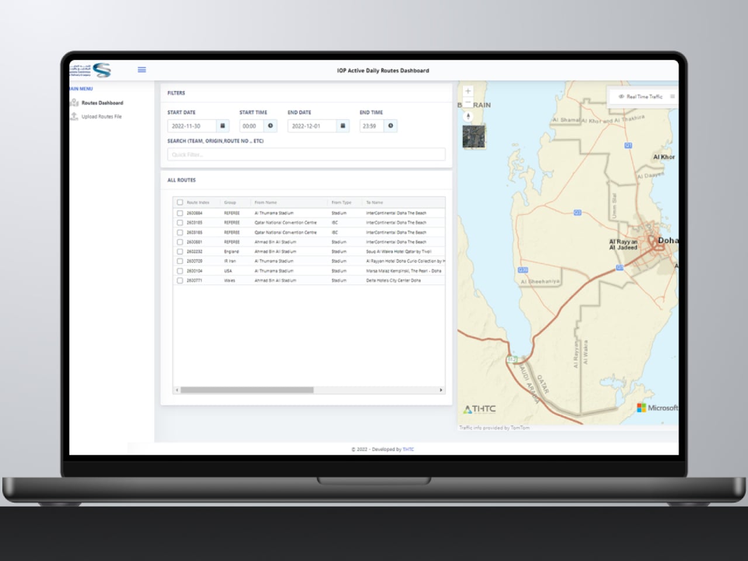The width and height of the screenshot is (748, 561).
Task: Toggle Real Time Traffic eye icon
Action: pyautogui.click(x=621, y=96)
